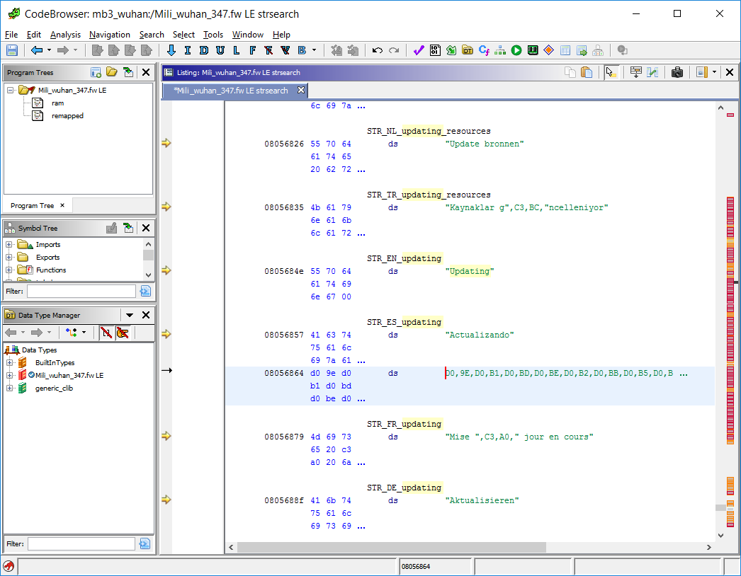Go back to the previous location
The image size is (741, 576).
(x=36, y=50)
